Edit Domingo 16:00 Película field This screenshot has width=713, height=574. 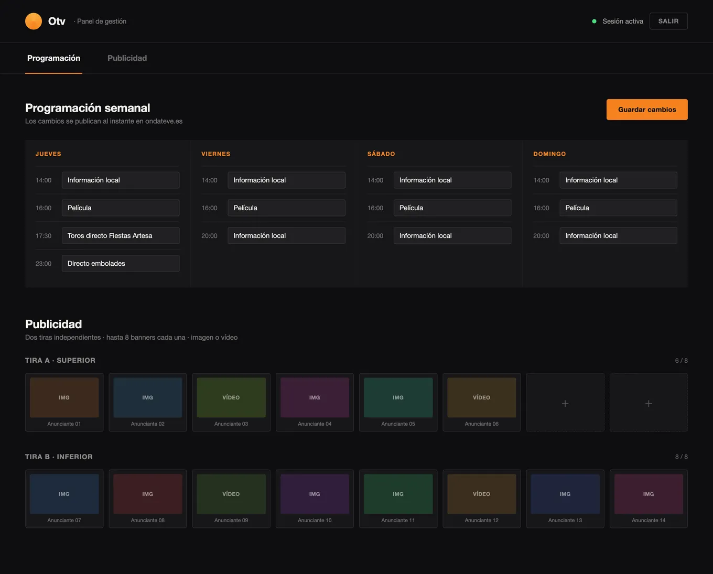618,208
